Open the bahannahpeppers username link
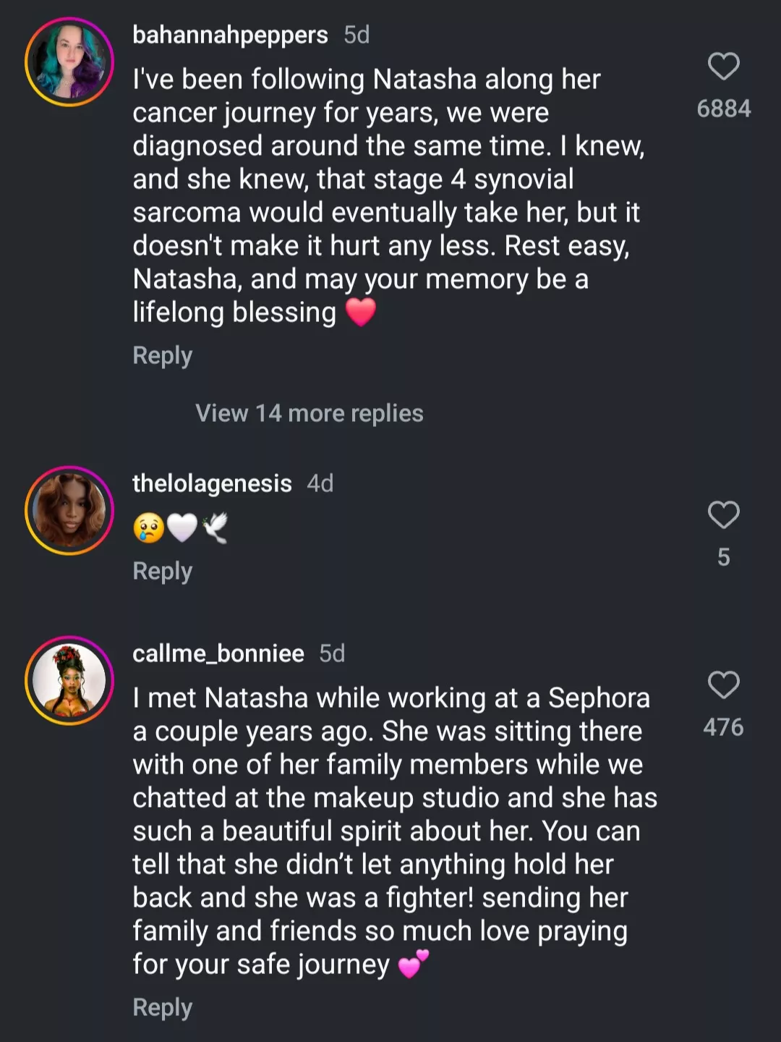 230,35
